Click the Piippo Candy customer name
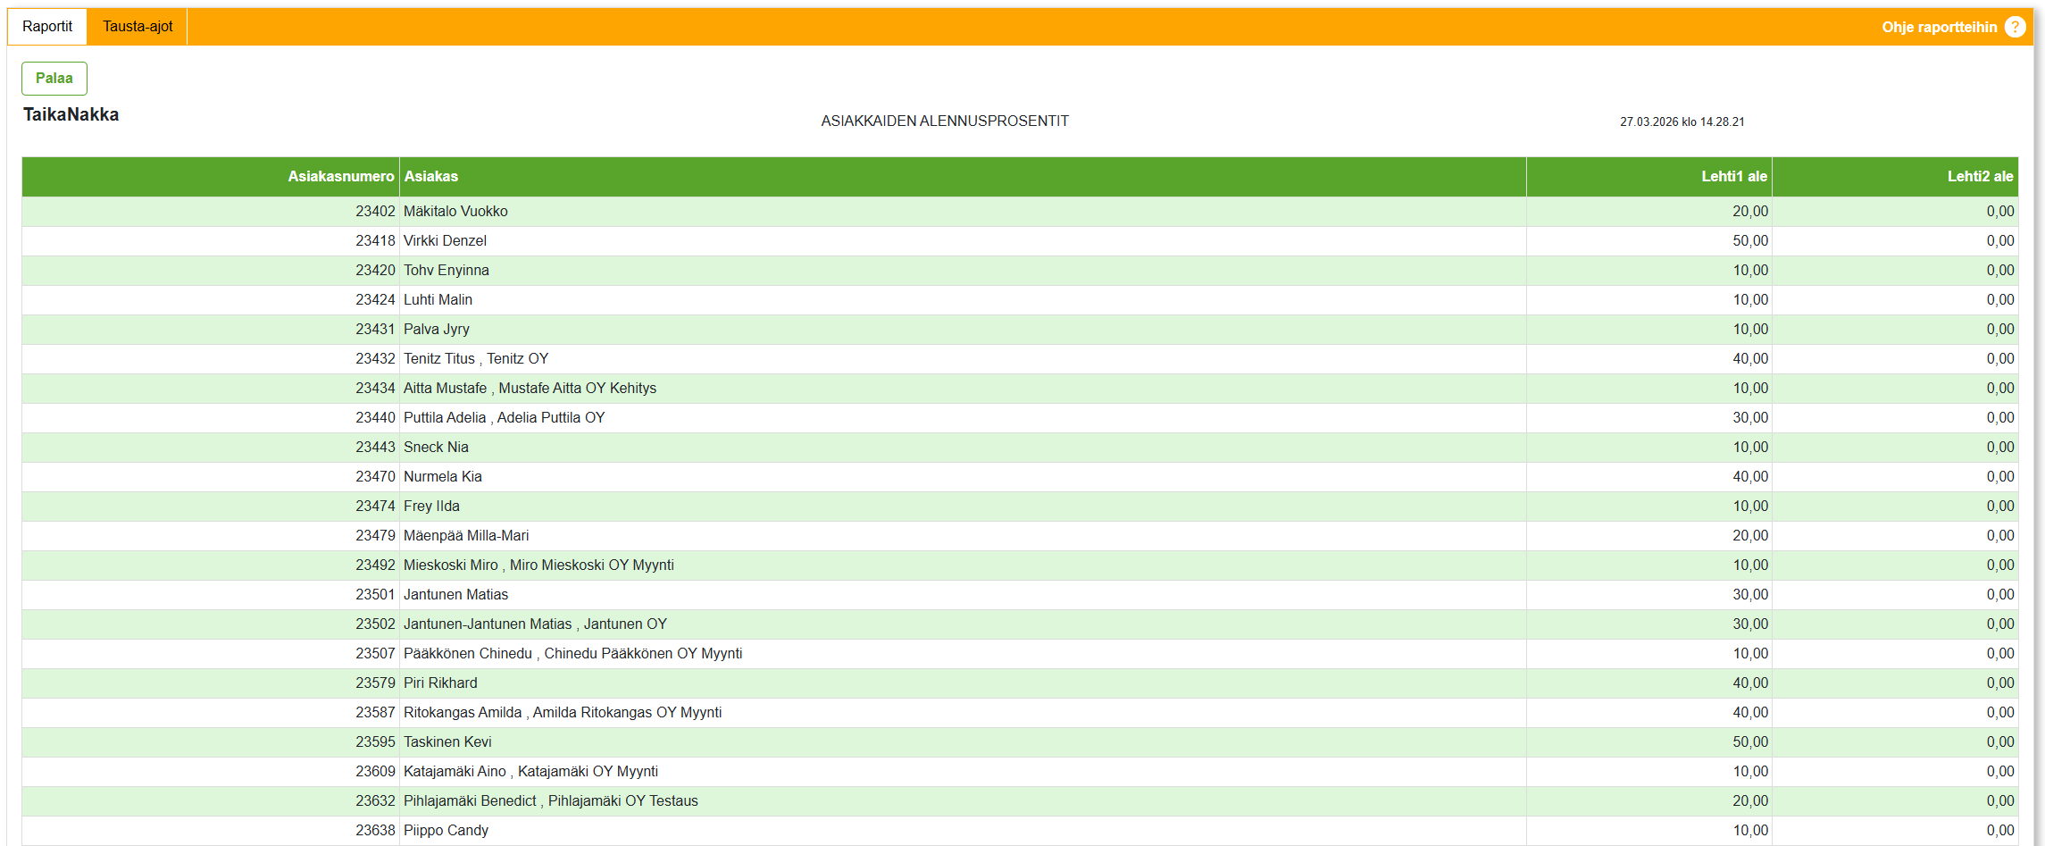Viewport: 2045px width, 846px height. click(x=446, y=831)
